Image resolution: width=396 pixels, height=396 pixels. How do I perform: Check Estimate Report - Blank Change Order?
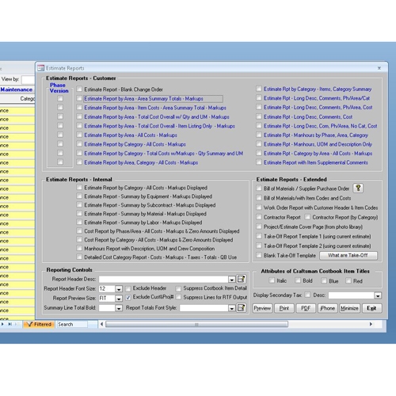79,89
